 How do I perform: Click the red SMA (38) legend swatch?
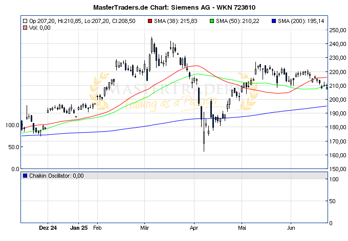150,21
